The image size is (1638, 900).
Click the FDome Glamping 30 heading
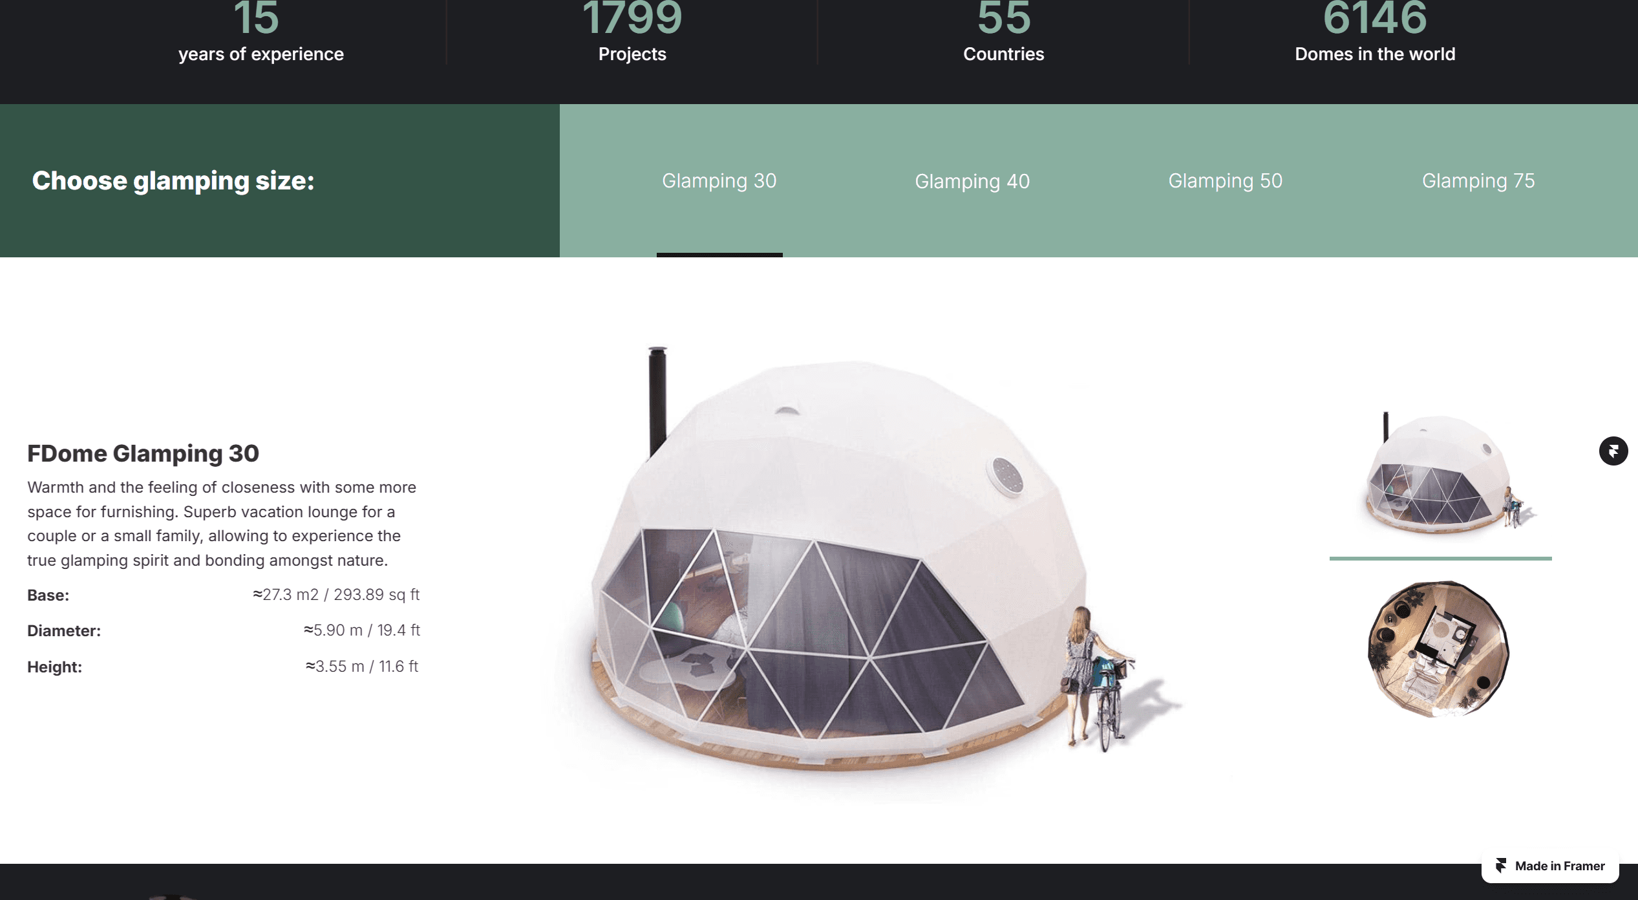[143, 453]
